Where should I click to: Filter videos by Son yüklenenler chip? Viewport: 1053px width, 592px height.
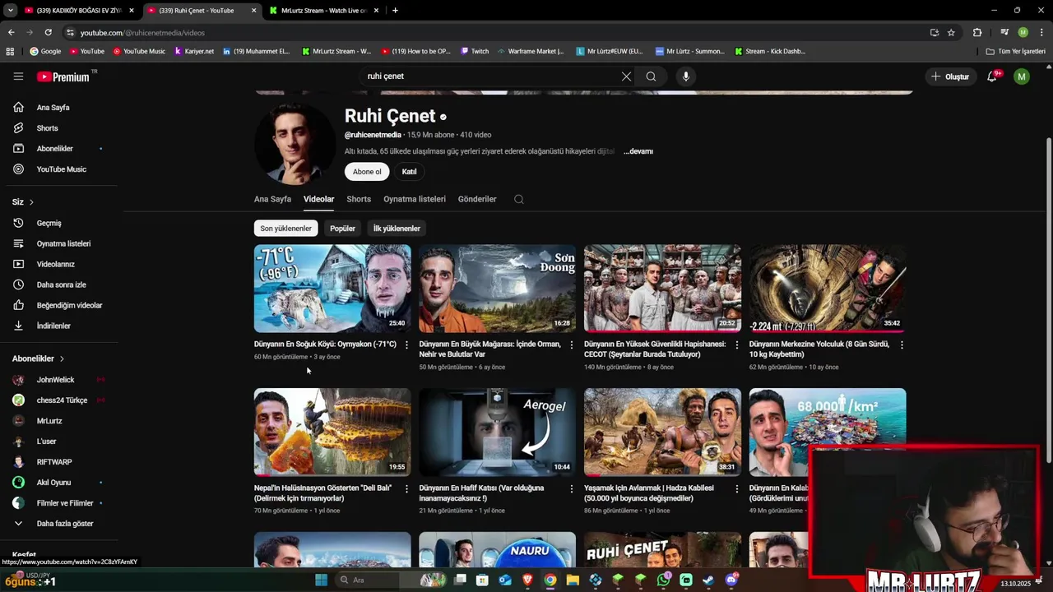(285, 229)
